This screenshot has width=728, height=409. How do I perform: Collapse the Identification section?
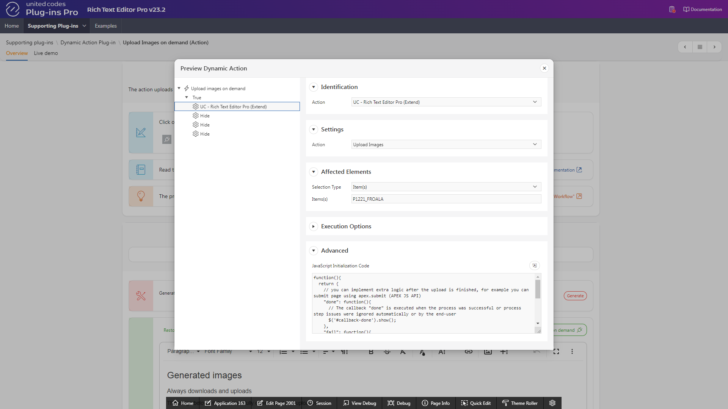click(314, 87)
